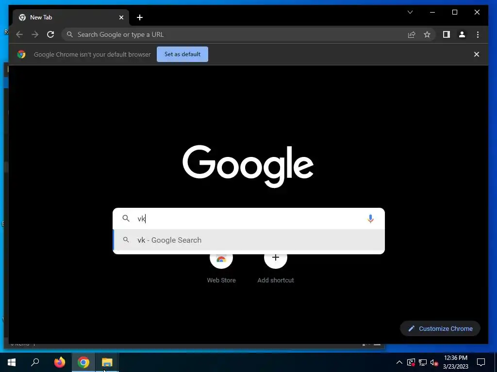
Task: Click the Chrome taskbar icon
Action: (x=83, y=362)
